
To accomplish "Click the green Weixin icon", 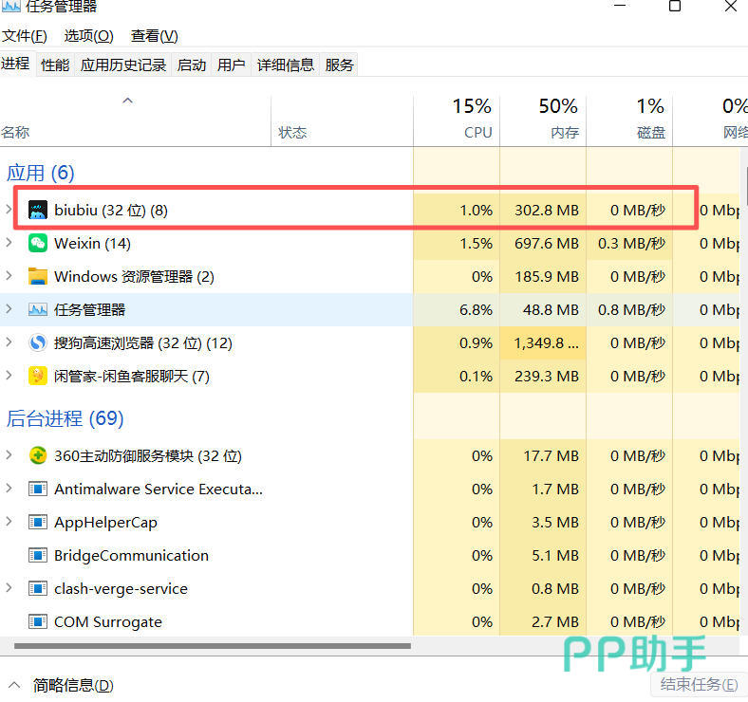I will 38,244.
